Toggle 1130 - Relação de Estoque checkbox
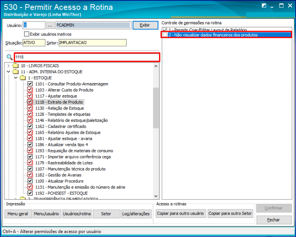Image resolution: width=296 pixels, height=237 pixels. click(x=30, y=108)
